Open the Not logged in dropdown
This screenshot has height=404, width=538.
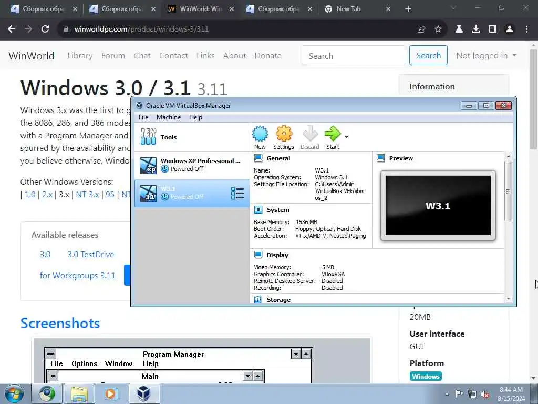486,56
